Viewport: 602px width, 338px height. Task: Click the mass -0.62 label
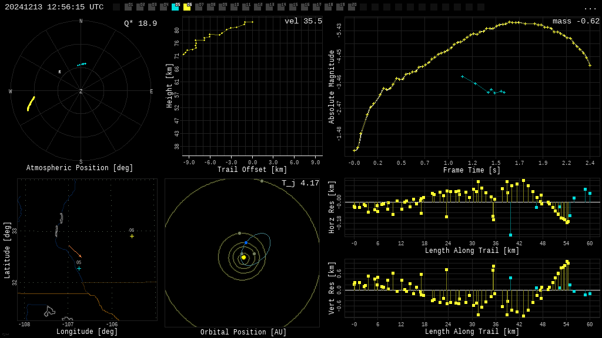click(576, 21)
